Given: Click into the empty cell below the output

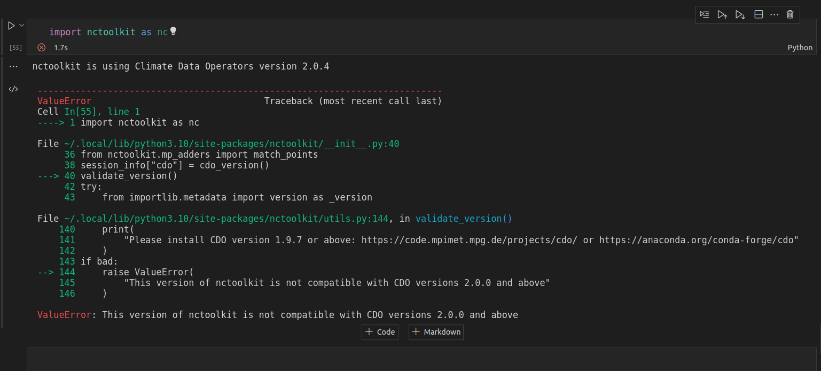Looking at the screenshot, I should [421, 359].
